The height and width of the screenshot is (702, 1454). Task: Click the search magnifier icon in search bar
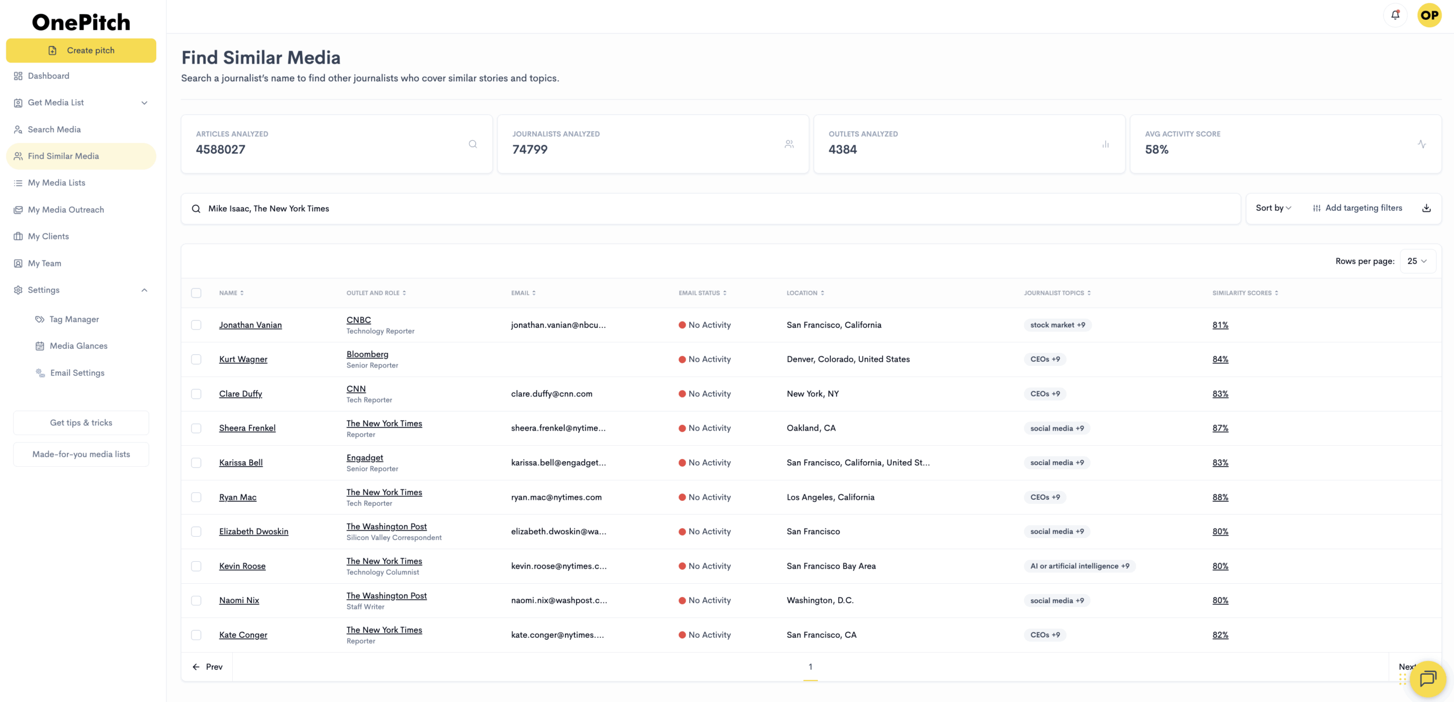[196, 209]
